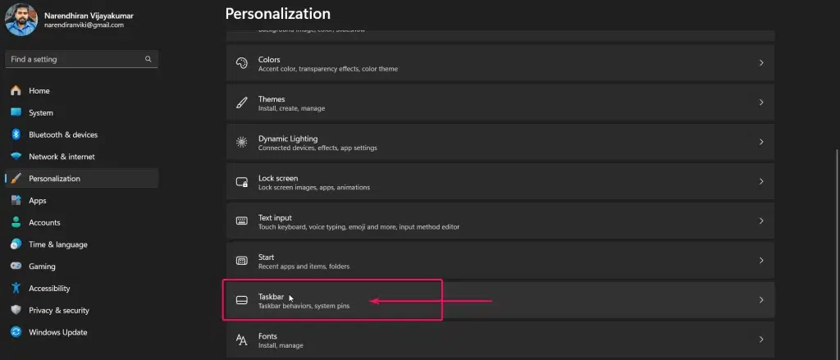This screenshot has width=840, height=360.
Task: Click the Gaming controller icon
Action: [x=16, y=267]
